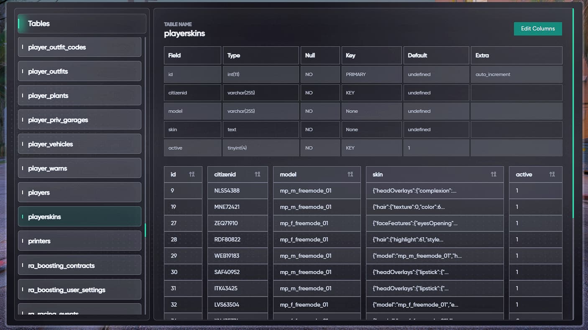This screenshot has height=330, width=588.
Task: Sort the model column ascending
Action: [x=351, y=174]
